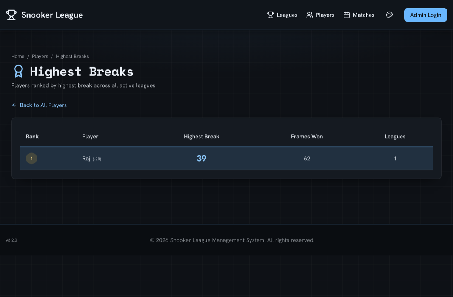Click the 2026 copyright footer text
This screenshot has width=453, height=297.
232,240
